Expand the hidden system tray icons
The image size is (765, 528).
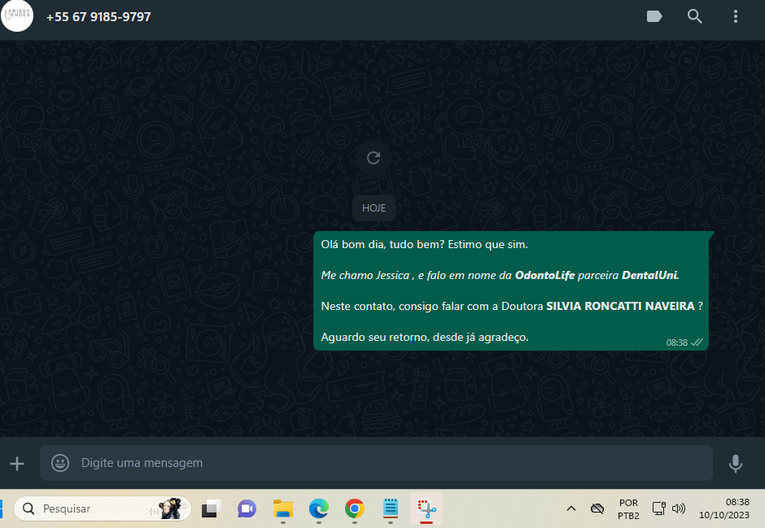tap(571, 508)
